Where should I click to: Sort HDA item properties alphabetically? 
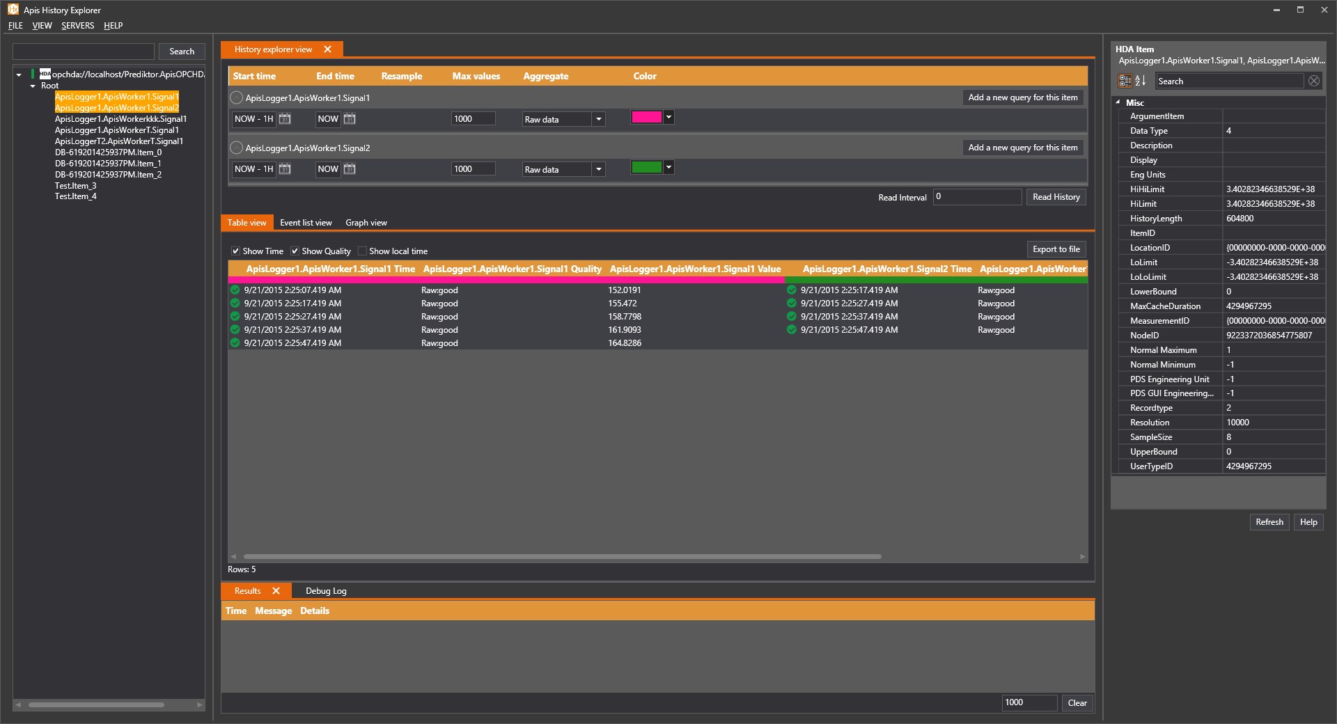click(1140, 81)
